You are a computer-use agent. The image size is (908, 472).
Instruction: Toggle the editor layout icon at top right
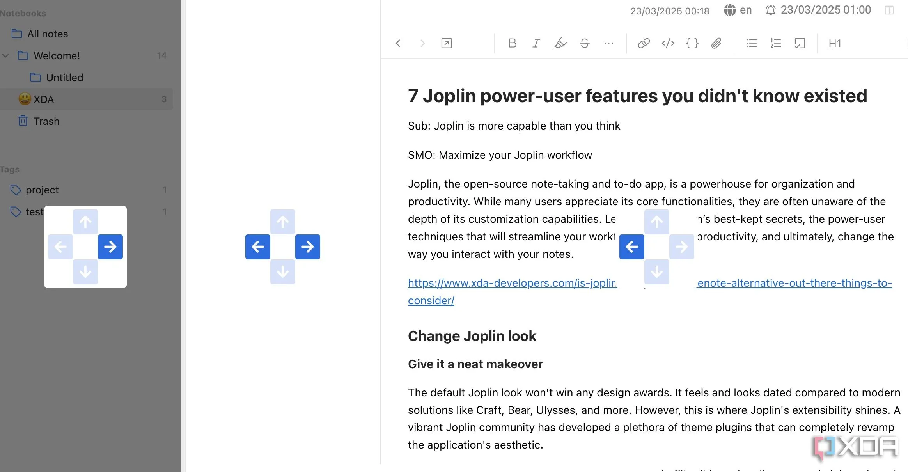coord(889,11)
